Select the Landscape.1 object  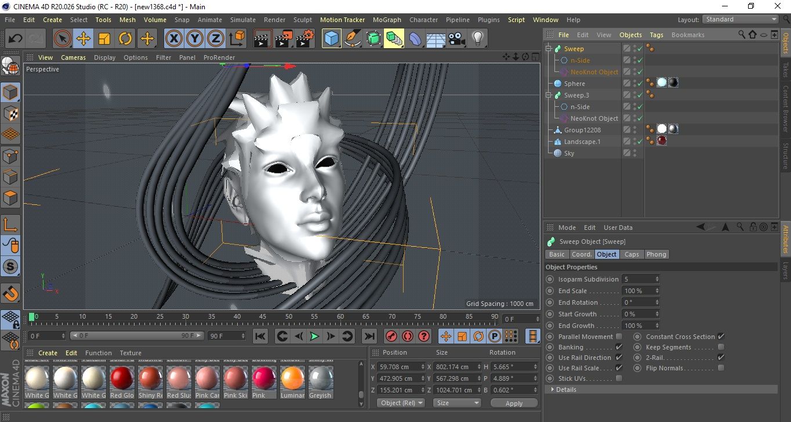pyautogui.click(x=582, y=142)
